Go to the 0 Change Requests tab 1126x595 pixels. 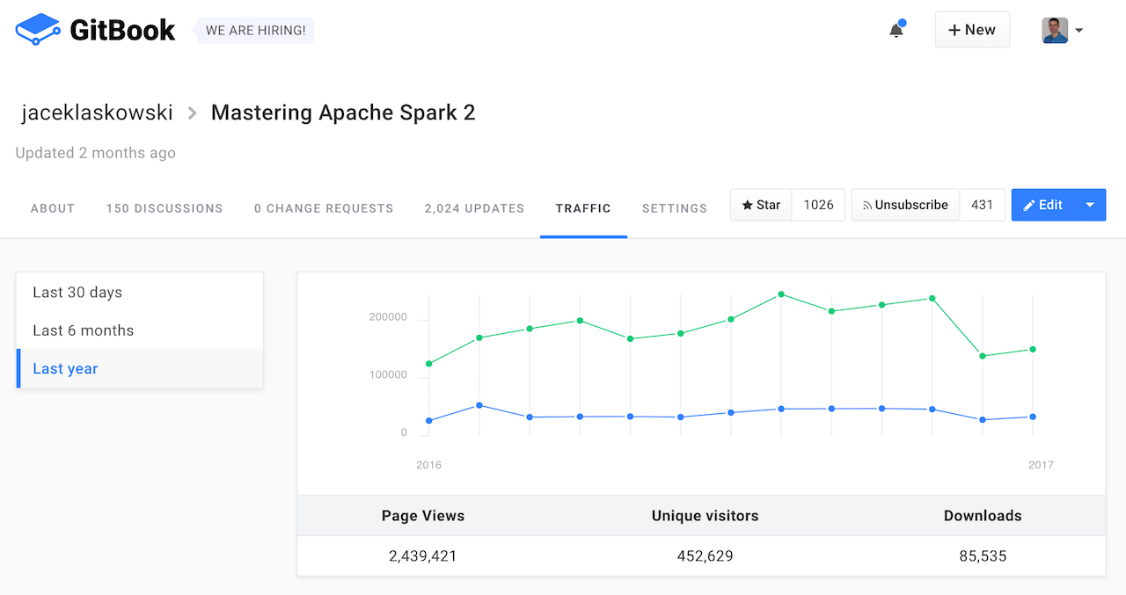pyautogui.click(x=324, y=208)
